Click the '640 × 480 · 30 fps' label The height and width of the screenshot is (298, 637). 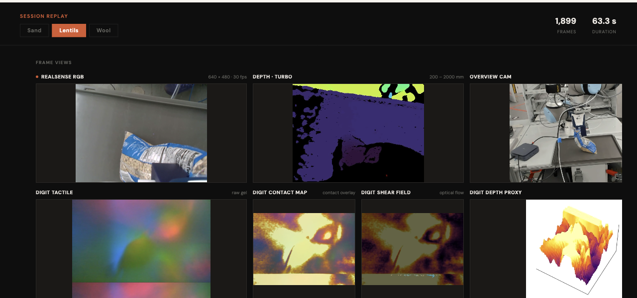pos(227,77)
